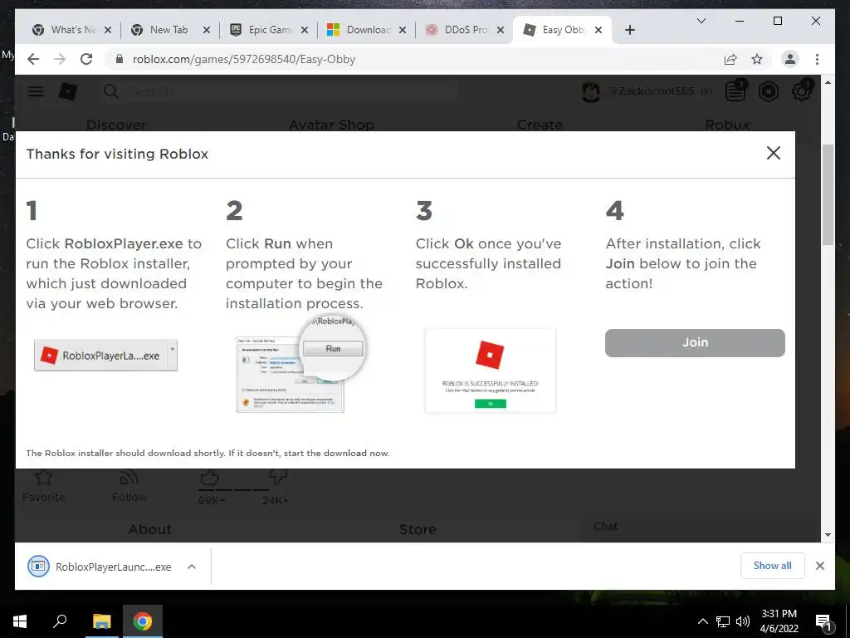Close the DDoS Protection tab
The height and width of the screenshot is (638, 850).
(x=501, y=30)
